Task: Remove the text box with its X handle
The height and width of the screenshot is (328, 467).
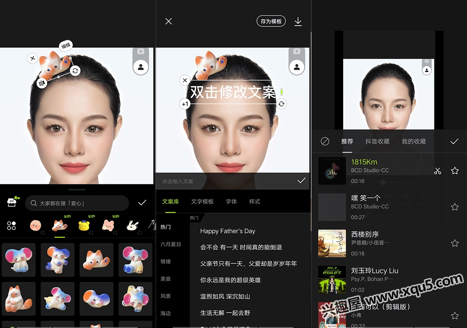Action: point(185,80)
